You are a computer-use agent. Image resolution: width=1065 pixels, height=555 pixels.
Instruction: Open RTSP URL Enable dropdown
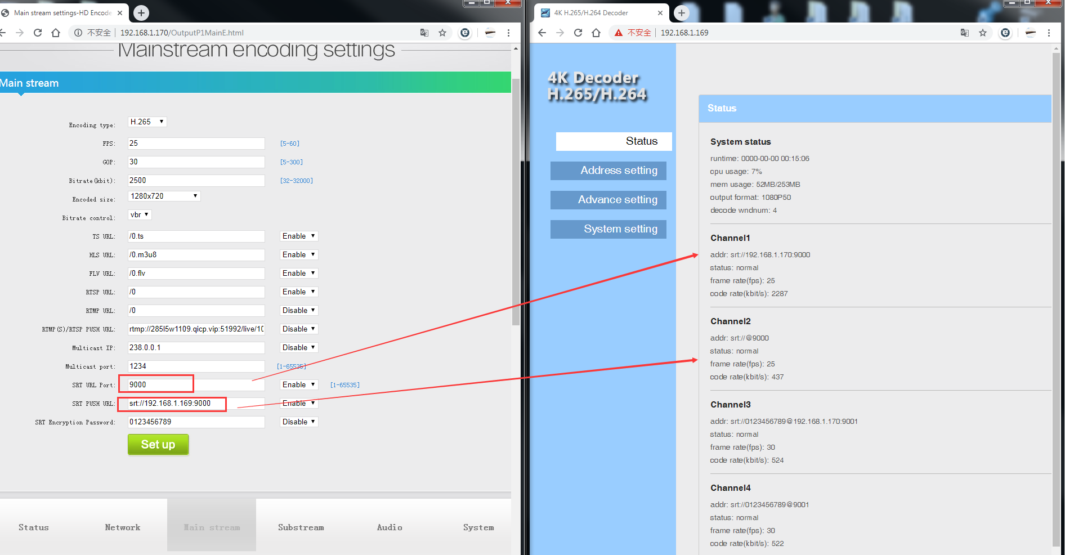(x=299, y=292)
